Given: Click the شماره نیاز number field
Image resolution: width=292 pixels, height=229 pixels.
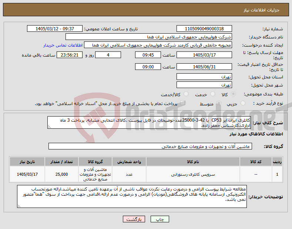Looking at the screenshot, I should coord(204,29).
